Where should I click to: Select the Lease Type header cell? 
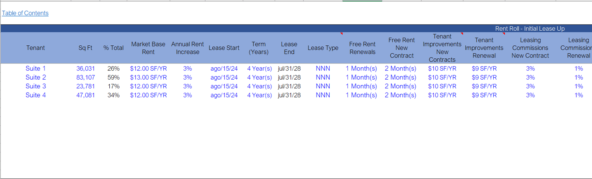tap(323, 48)
